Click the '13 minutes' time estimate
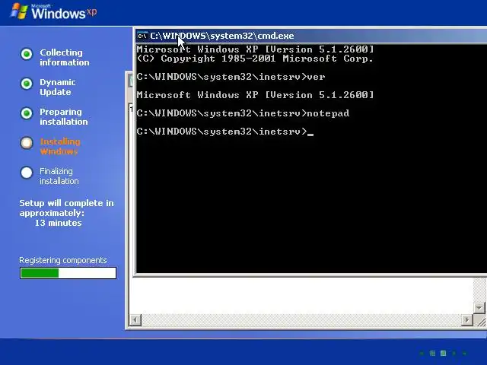This screenshot has height=365, width=487. click(58, 223)
